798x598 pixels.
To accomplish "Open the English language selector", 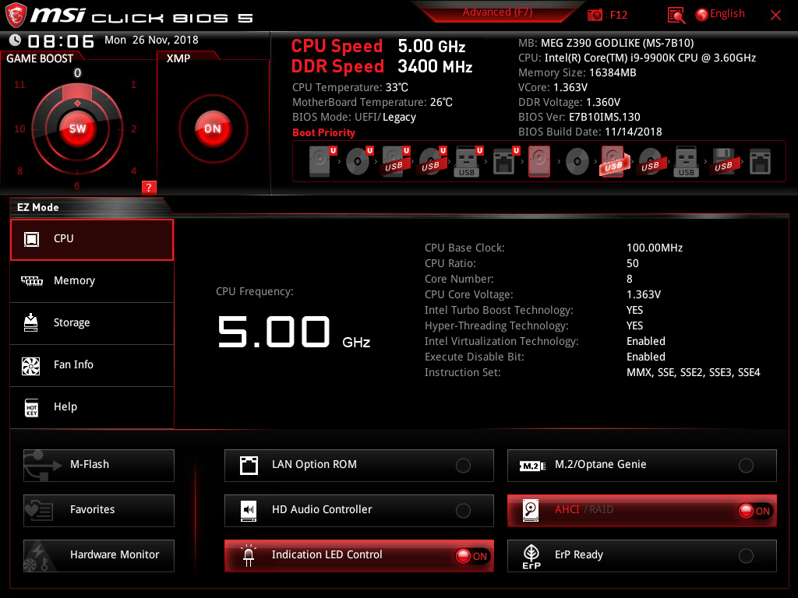I will tap(727, 14).
